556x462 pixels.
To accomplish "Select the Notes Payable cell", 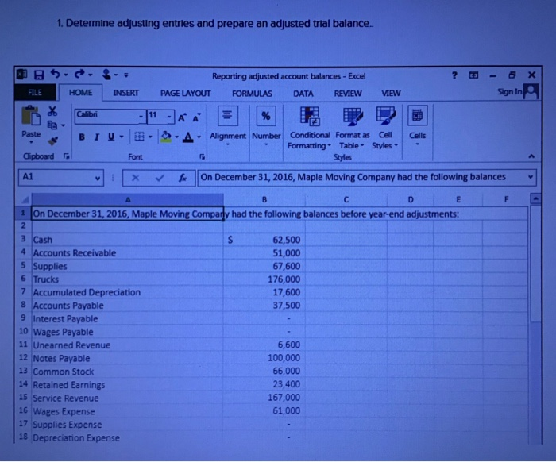I will point(128,359).
